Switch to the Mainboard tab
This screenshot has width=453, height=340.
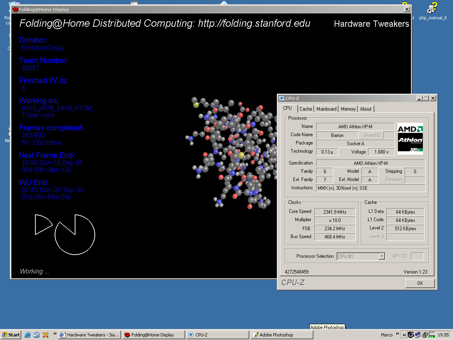click(x=326, y=109)
